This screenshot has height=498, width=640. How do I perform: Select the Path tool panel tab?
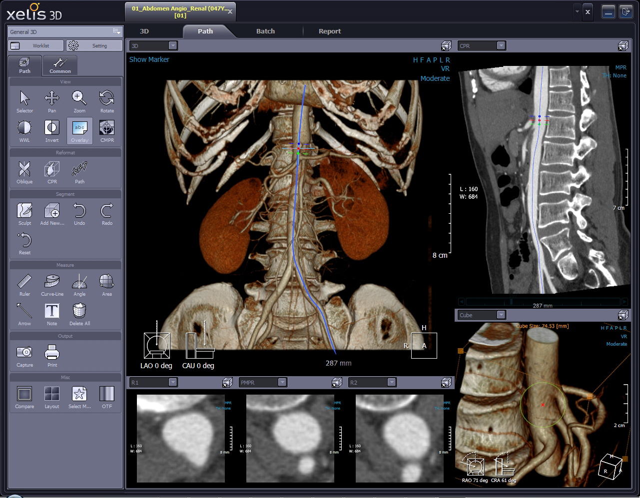click(x=24, y=65)
